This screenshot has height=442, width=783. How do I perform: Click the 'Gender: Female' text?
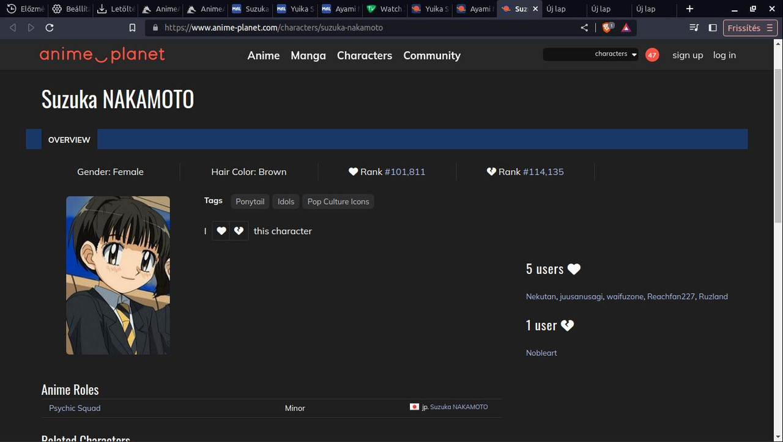point(110,172)
